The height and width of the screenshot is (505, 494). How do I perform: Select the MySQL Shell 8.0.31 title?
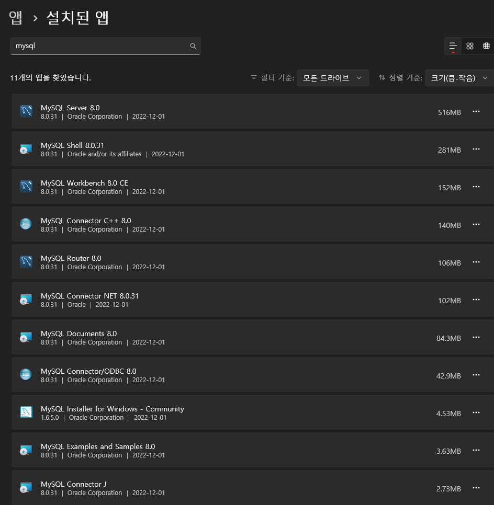[73, 145]
